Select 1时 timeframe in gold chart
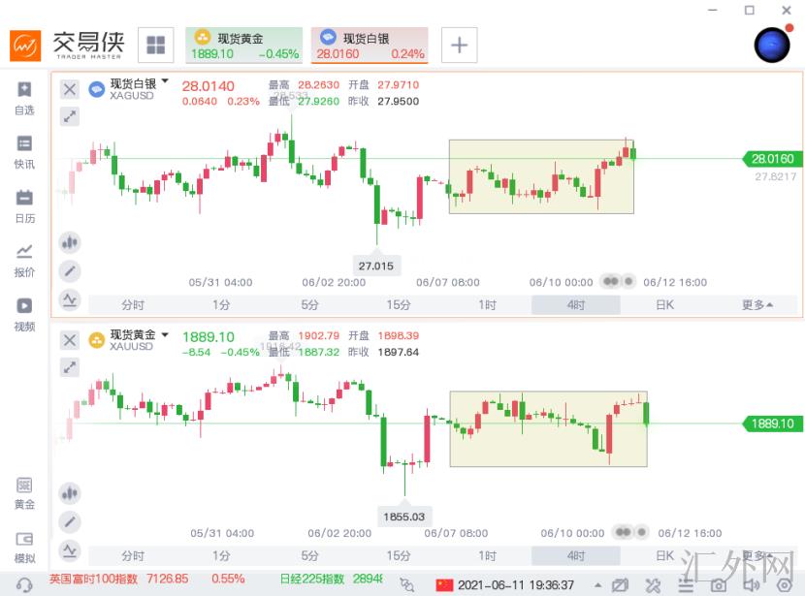This screenshot has width=805, height=596. coord(487,556)
